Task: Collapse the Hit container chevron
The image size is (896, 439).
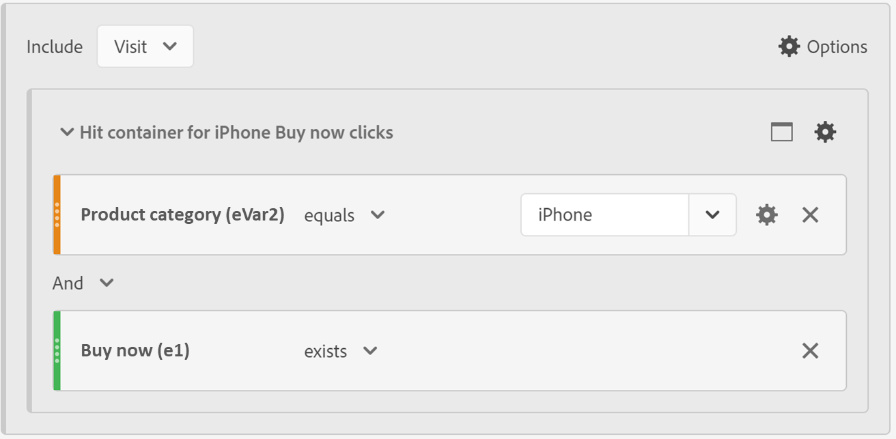Action: coord(67,132)
